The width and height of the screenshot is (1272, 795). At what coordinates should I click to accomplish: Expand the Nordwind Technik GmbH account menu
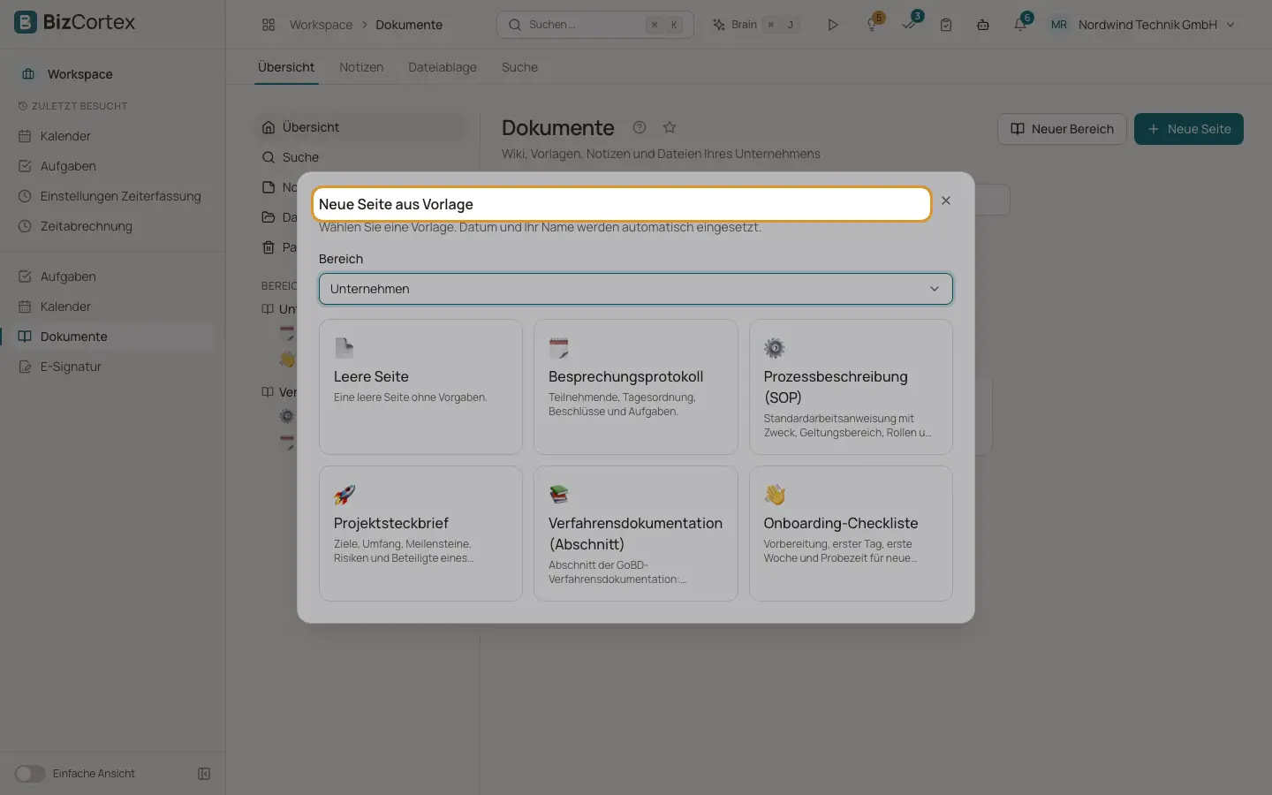point(1142,25)
